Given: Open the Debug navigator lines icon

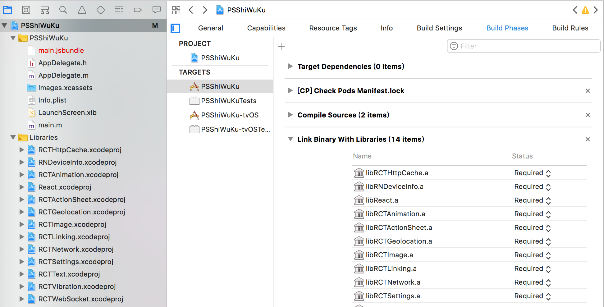Looking at the screenshot, I should pyautogui.click(x=119, y=10).
